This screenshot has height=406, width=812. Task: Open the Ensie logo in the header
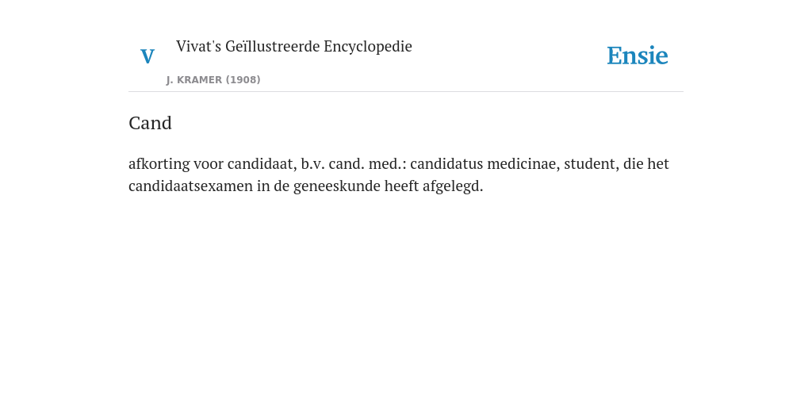click(x=638, y=56)
